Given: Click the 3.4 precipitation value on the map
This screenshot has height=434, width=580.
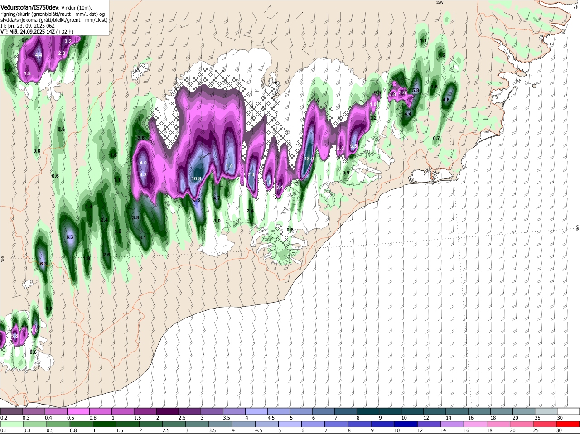Looking at the screenshot, I should (280, 187).
